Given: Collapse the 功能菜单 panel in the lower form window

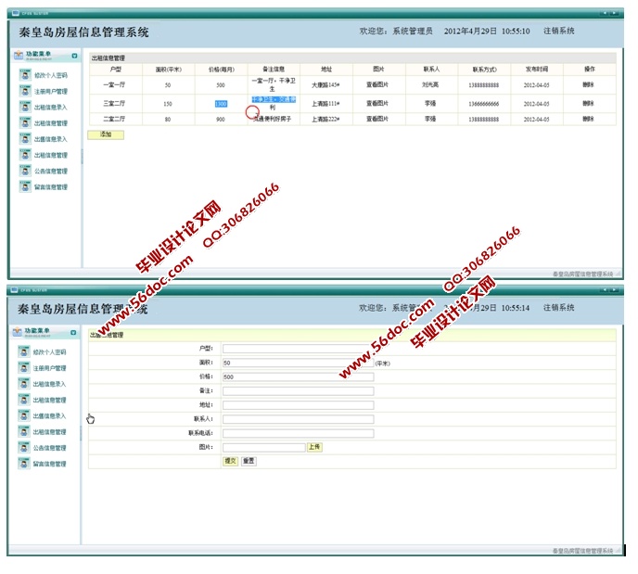Looking at the screenshot, I should coord(74,331).
